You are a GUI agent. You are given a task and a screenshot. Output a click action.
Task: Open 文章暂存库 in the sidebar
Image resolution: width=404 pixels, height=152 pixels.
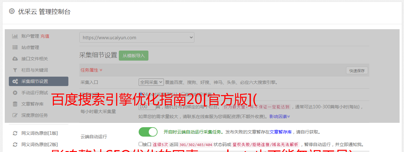[32, 104]
